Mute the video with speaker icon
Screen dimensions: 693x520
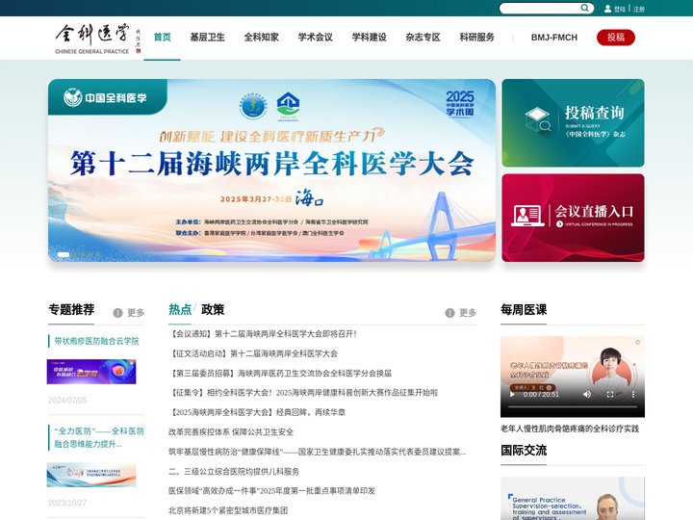(587, 395)
